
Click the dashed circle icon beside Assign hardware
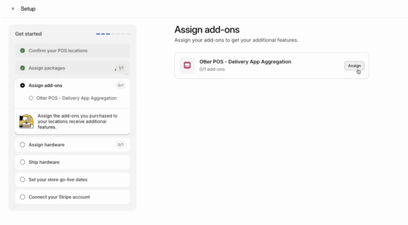point(23,145)
